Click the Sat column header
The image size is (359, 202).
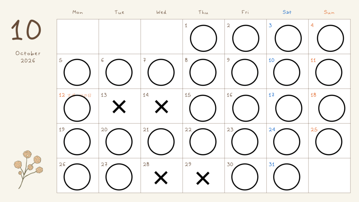coord(287,12)
